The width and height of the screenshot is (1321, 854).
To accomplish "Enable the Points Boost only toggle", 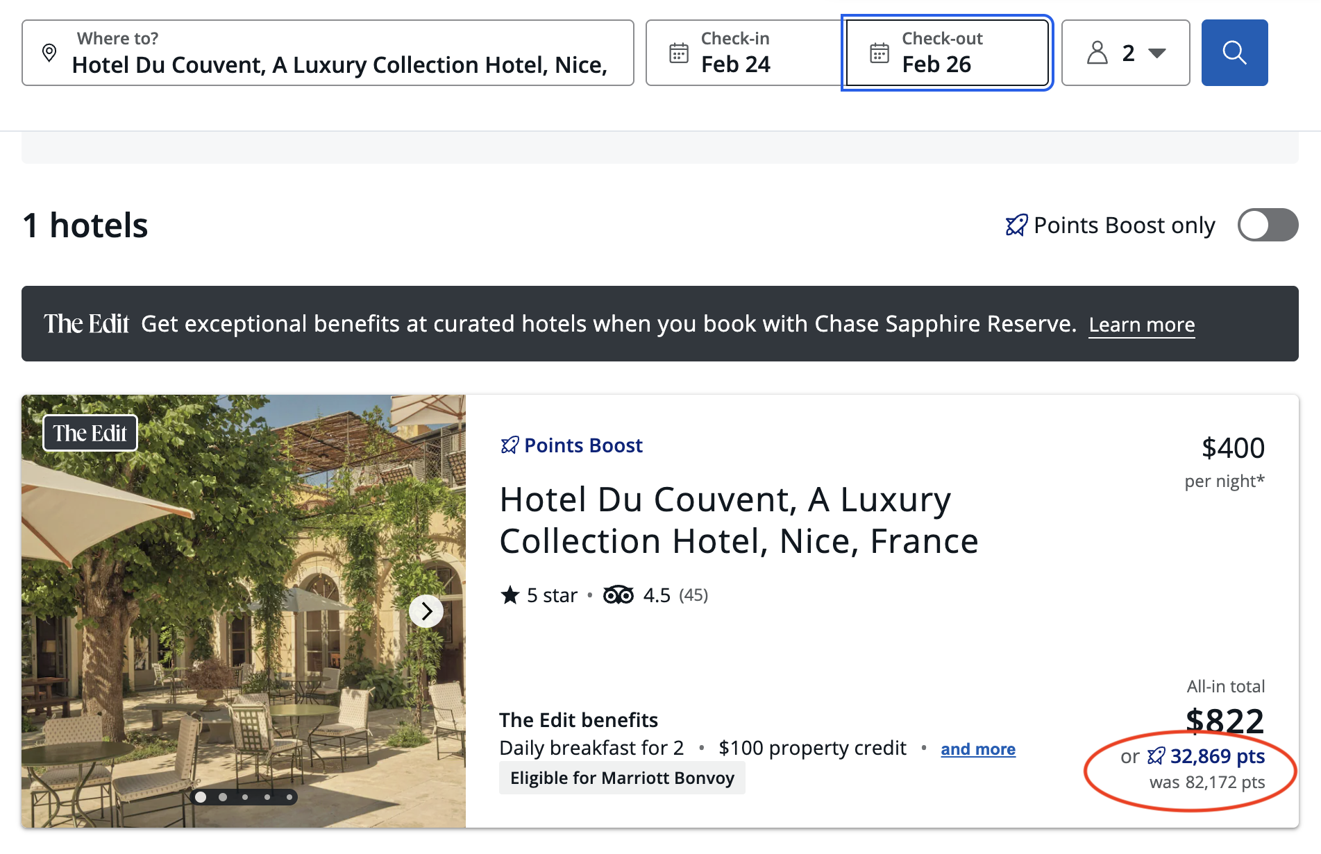I will (x=1268, y=225).
